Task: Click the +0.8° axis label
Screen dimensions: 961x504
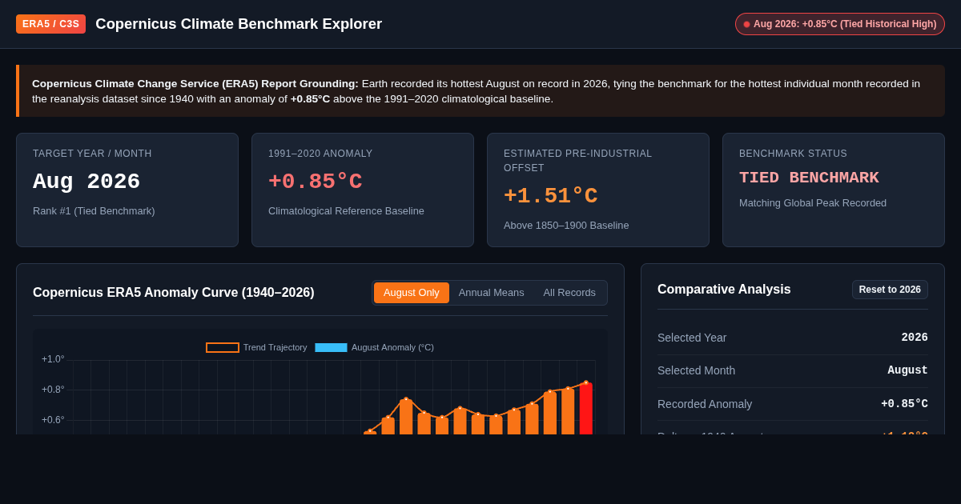Action: coord(53,390)
